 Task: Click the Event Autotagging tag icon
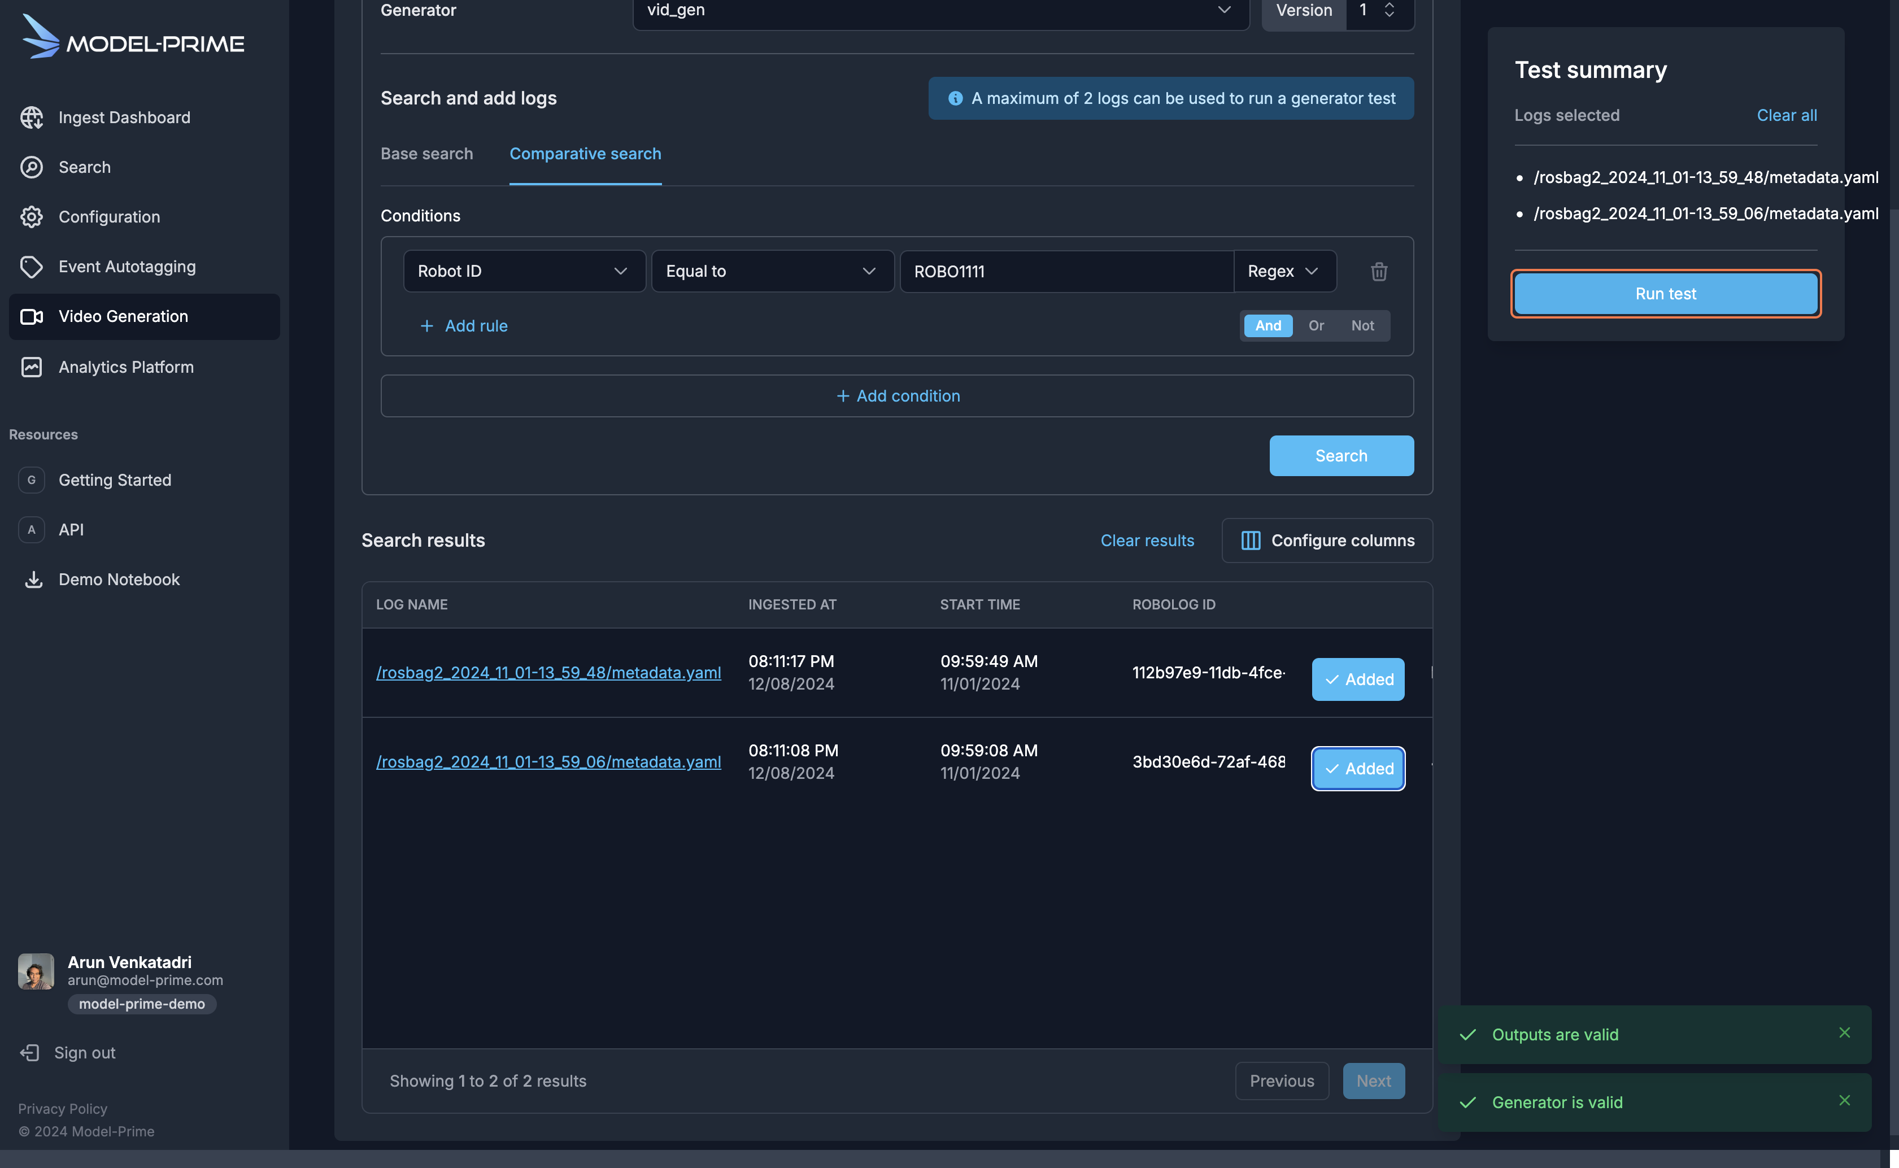click(32, 267)
